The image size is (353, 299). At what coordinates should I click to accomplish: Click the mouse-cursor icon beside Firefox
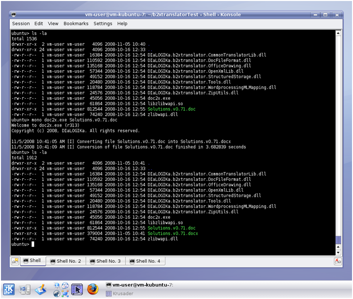(77, 289)
